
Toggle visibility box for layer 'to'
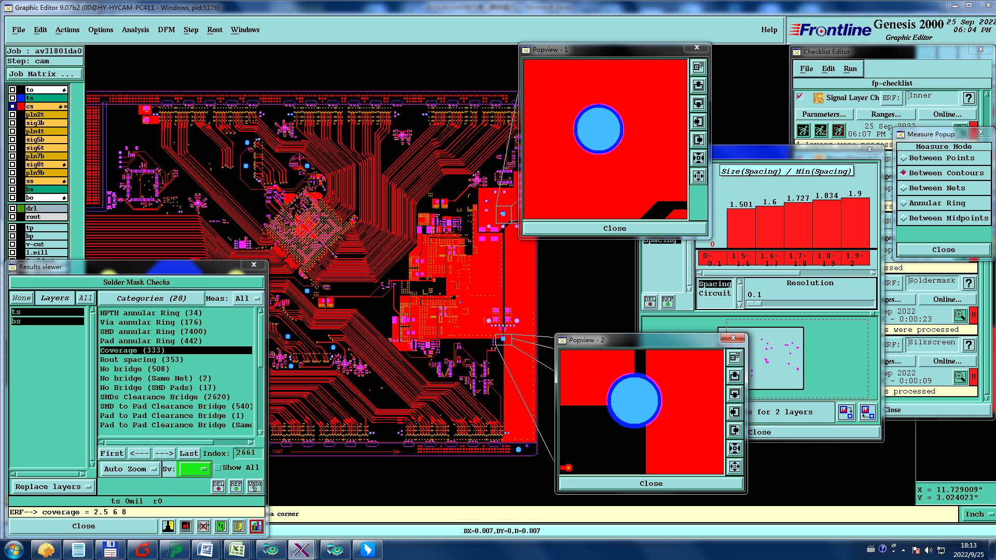coord(12,90)
